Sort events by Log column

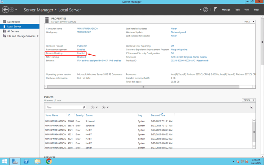140,115
